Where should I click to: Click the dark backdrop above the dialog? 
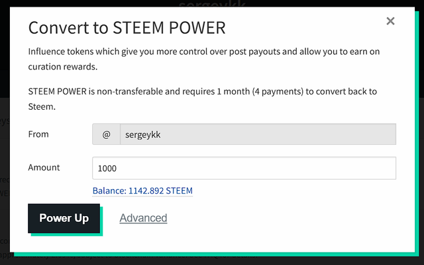click(x=81, y=3)
